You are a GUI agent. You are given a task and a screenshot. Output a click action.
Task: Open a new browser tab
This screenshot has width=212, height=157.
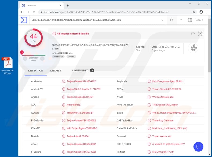click(67, 6)
